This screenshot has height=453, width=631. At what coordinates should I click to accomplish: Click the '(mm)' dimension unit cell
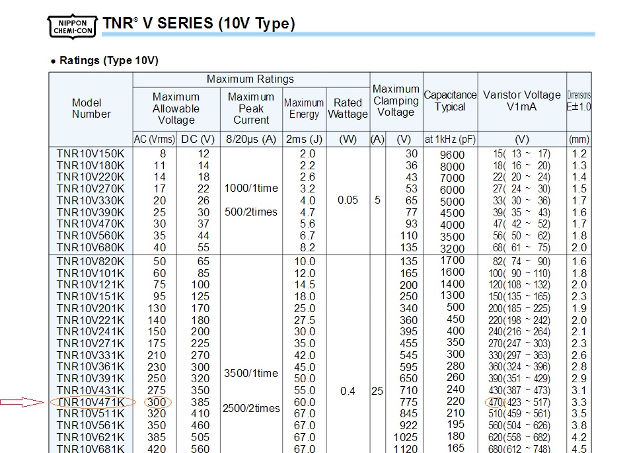point(579,140)
